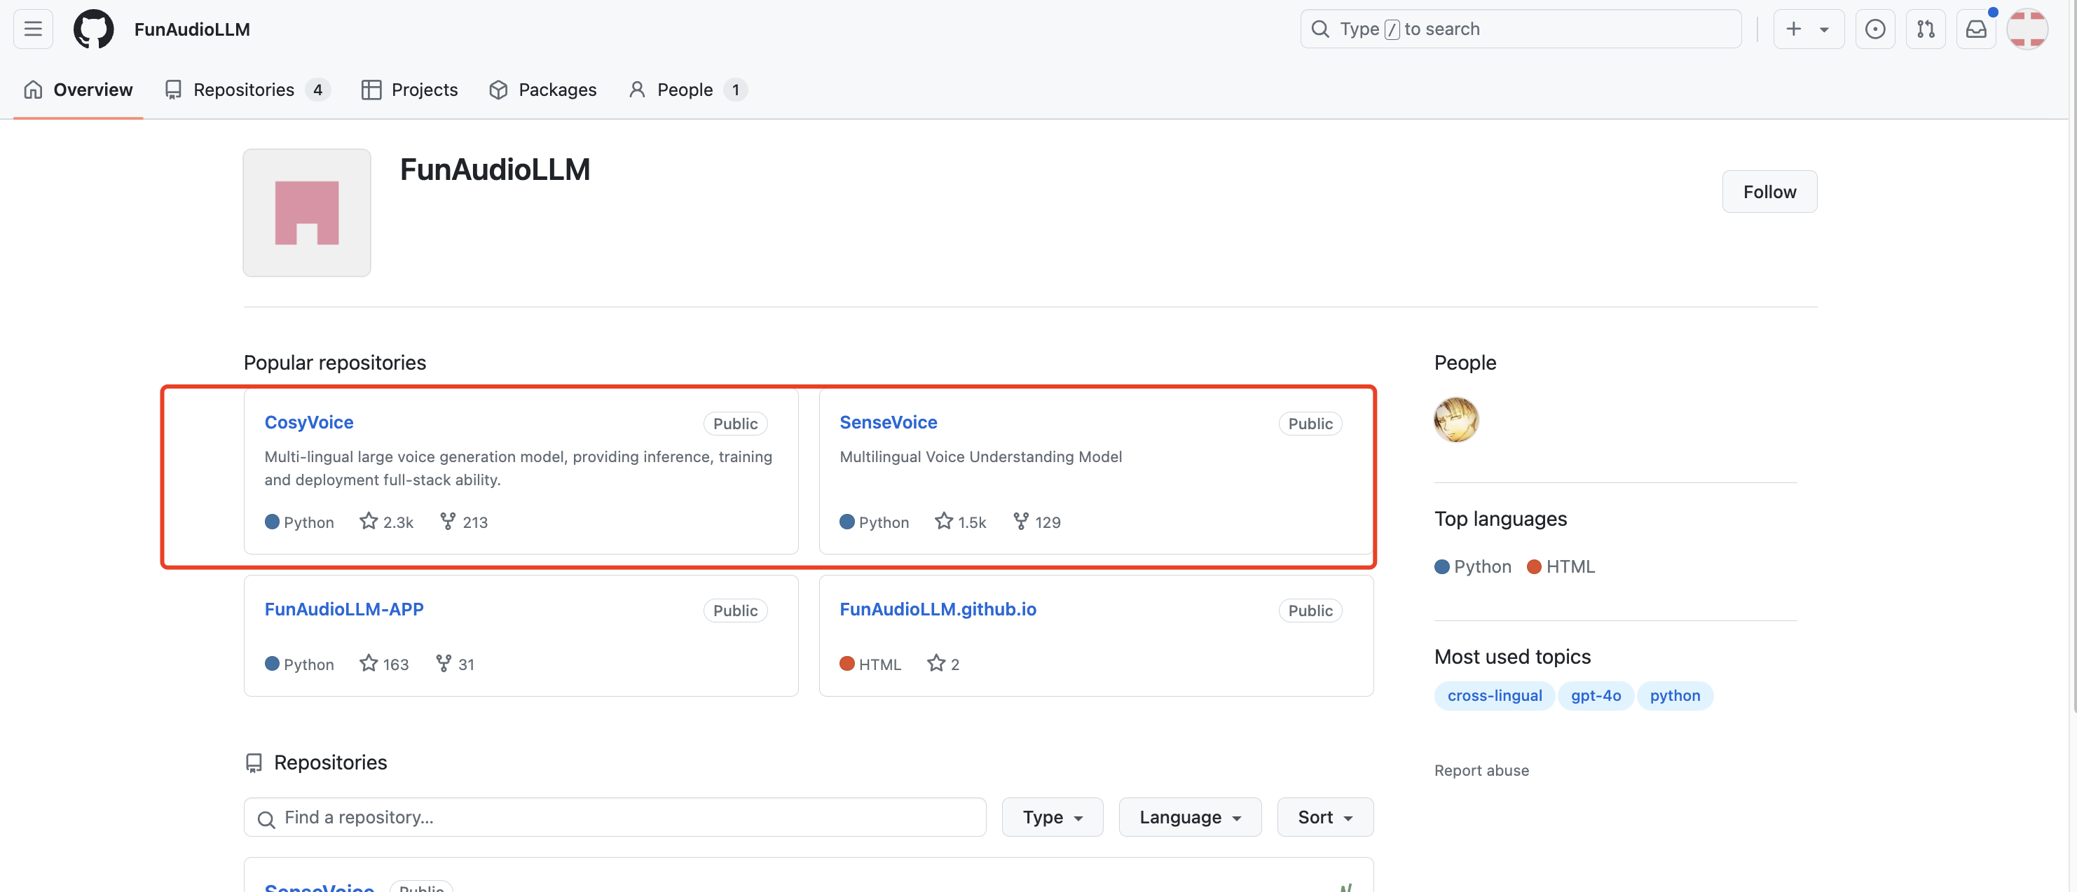The image size is (2077, 892).
Task: Open the CosyVoice repository link
Action: [x=309, y=421]
